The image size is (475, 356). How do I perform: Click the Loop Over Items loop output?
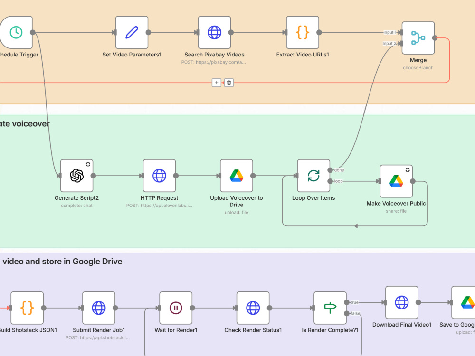[x=330, y=181]
